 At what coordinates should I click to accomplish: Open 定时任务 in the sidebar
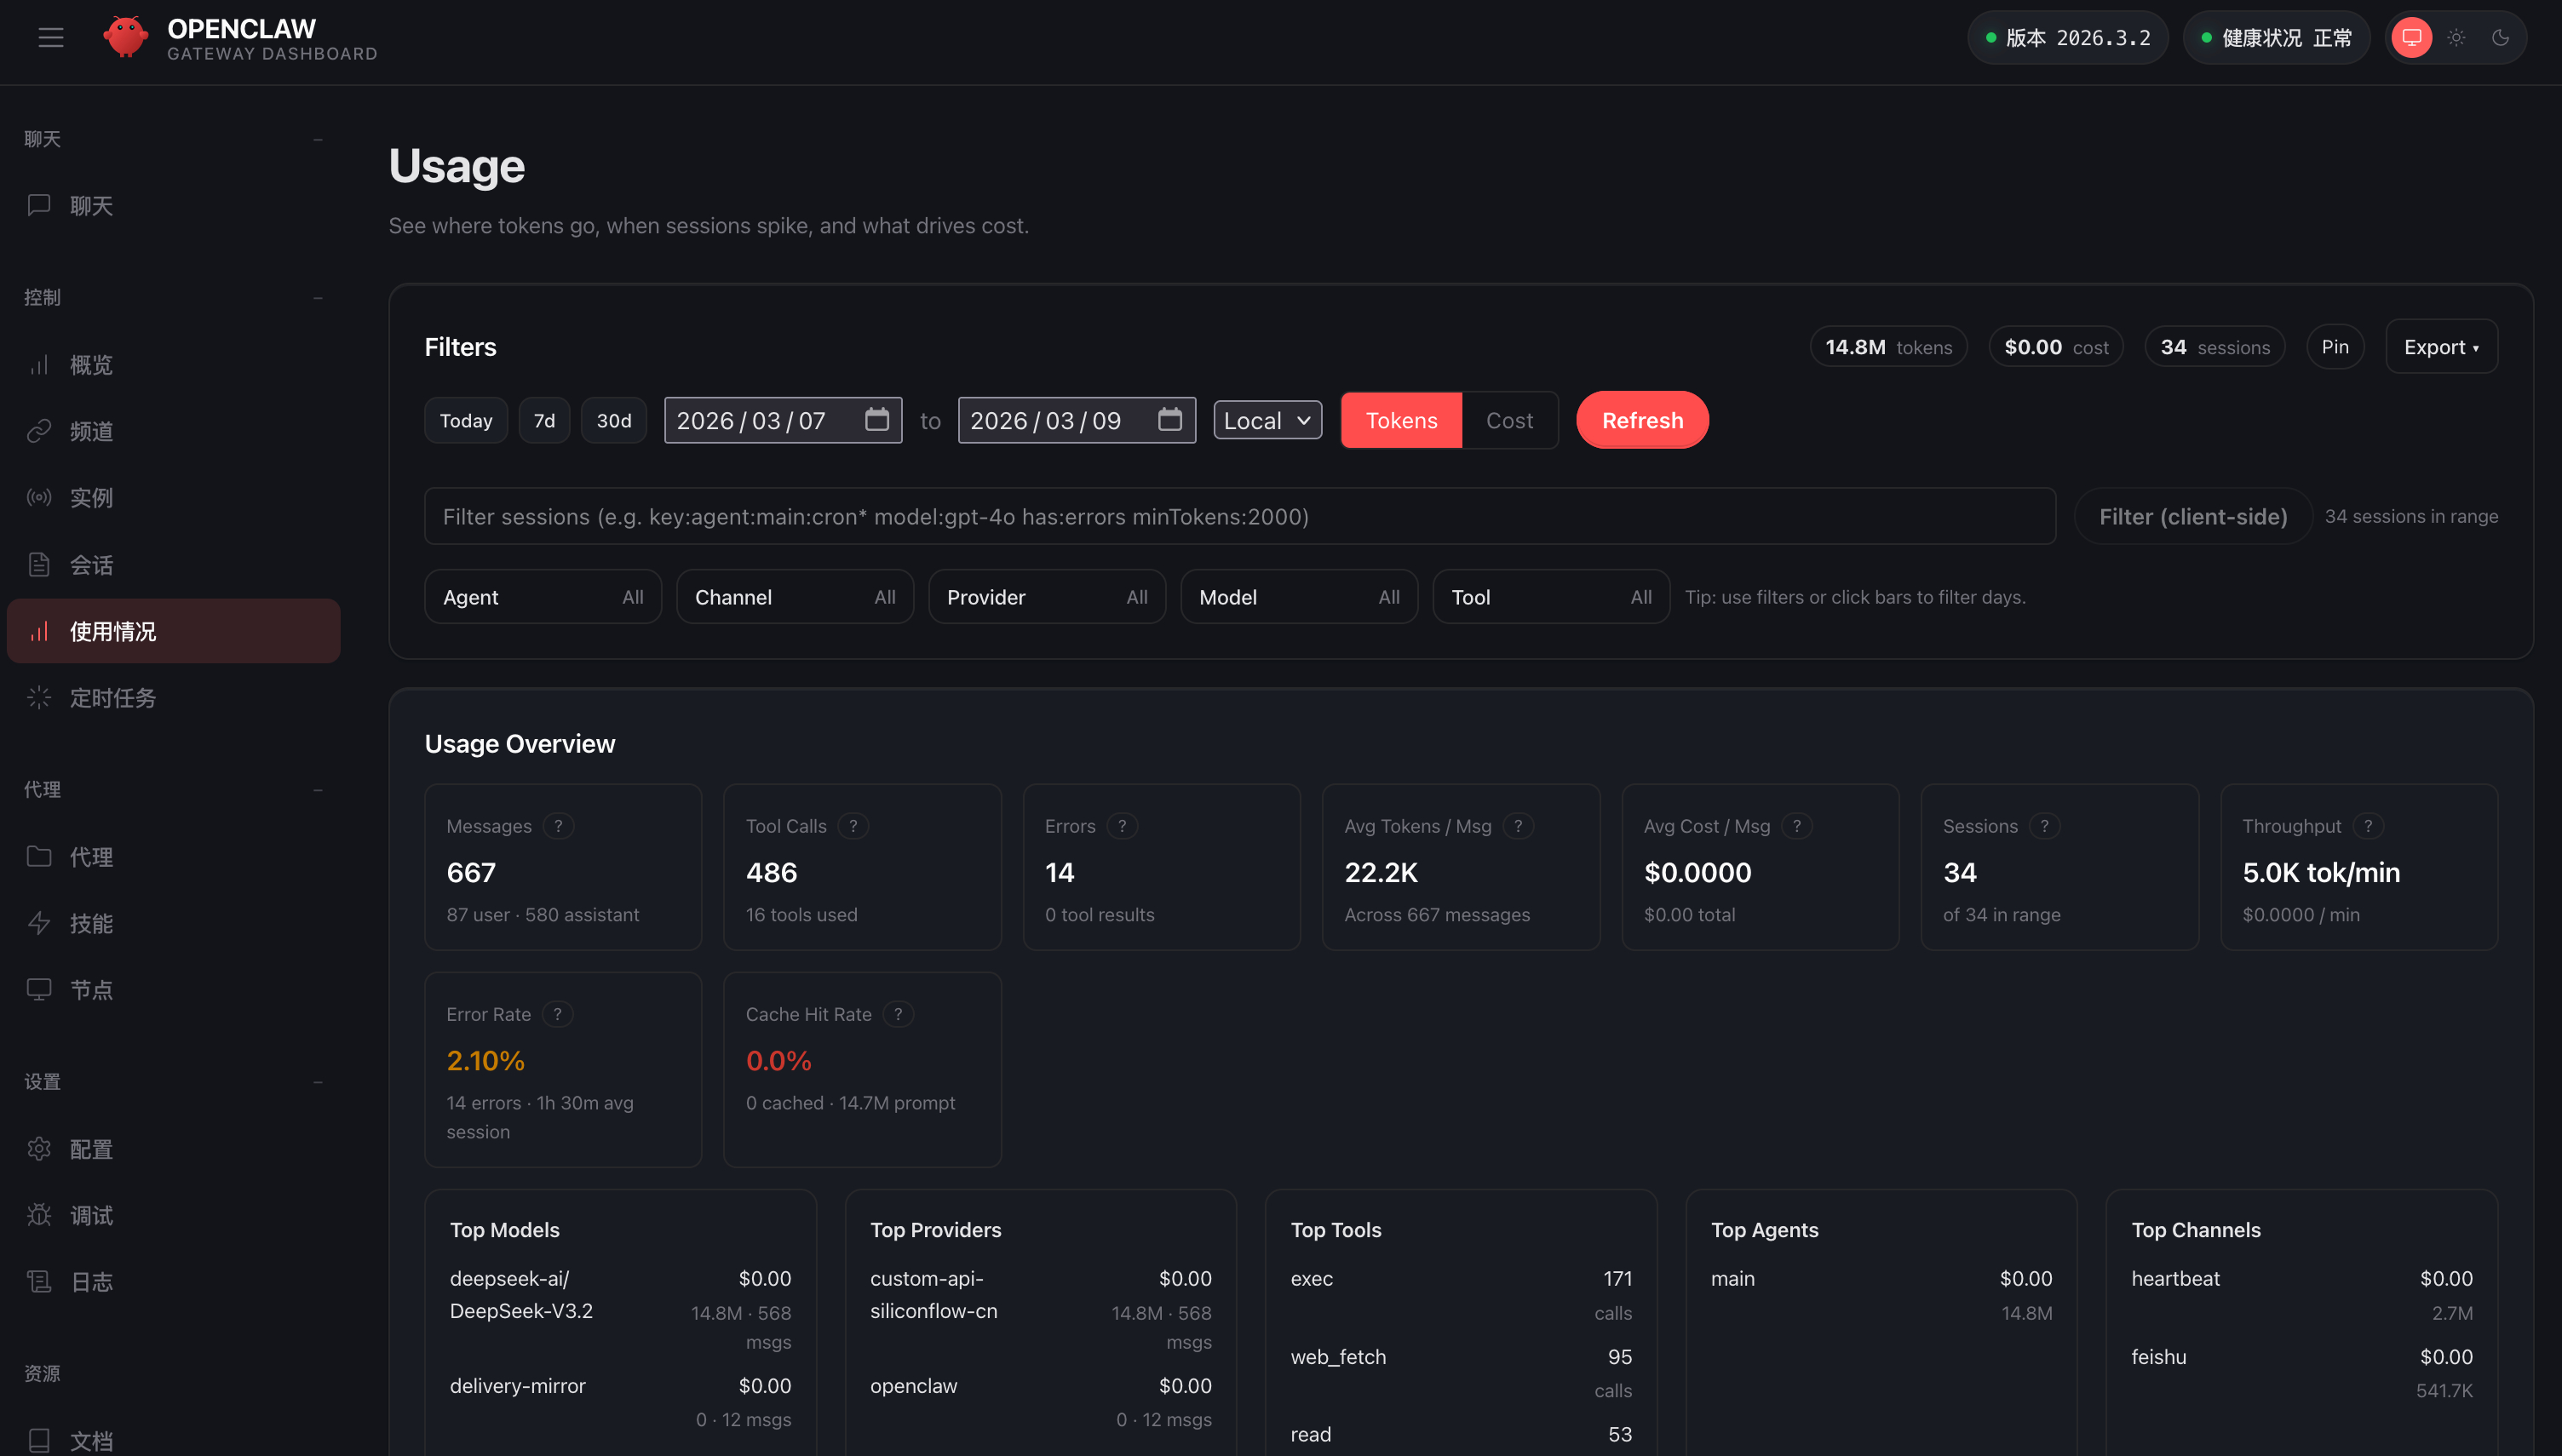[113, 698]
